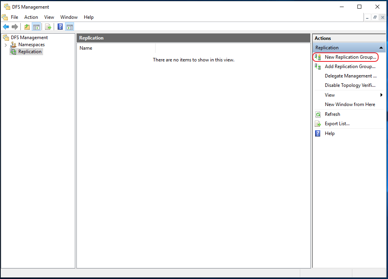Open the Action menu

coord(31,17)
